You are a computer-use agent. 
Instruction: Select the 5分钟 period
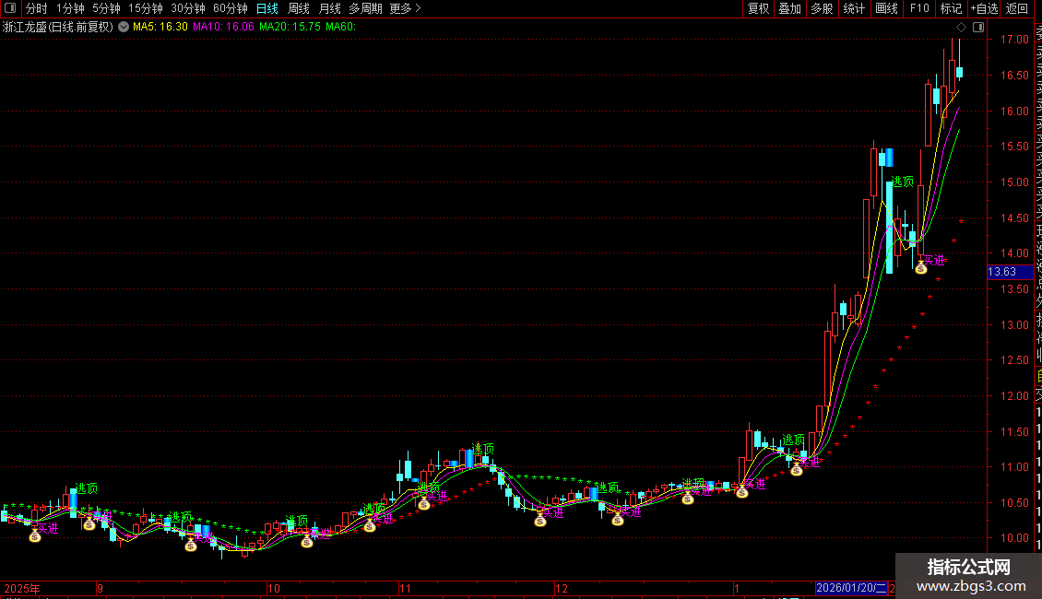pyautogui.click(x=106, y=8)
